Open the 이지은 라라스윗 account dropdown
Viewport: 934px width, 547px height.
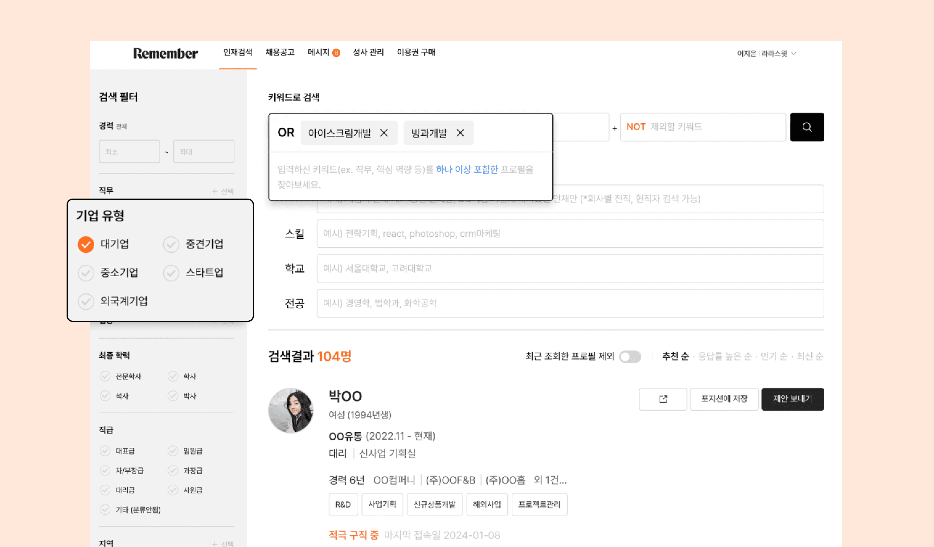767,53
